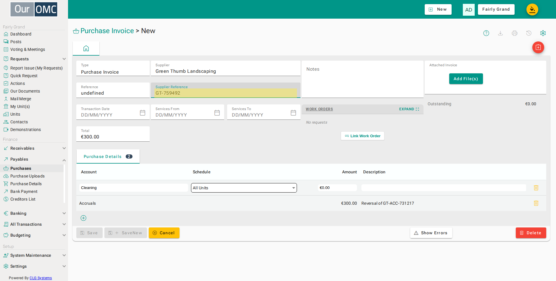556x281 pixels.
Task: Click the Creditors List icon in sidebar
Action: click(6, 199)
